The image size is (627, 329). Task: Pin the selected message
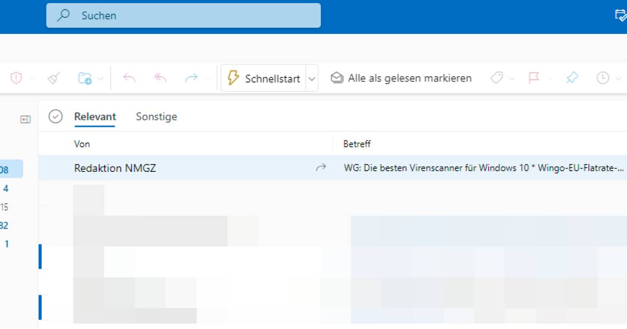click(x=572, y=77)
